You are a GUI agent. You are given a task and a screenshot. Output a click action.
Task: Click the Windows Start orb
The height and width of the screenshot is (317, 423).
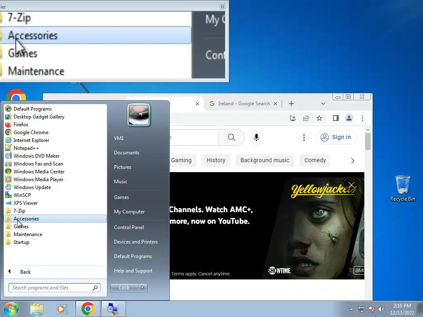11,309
